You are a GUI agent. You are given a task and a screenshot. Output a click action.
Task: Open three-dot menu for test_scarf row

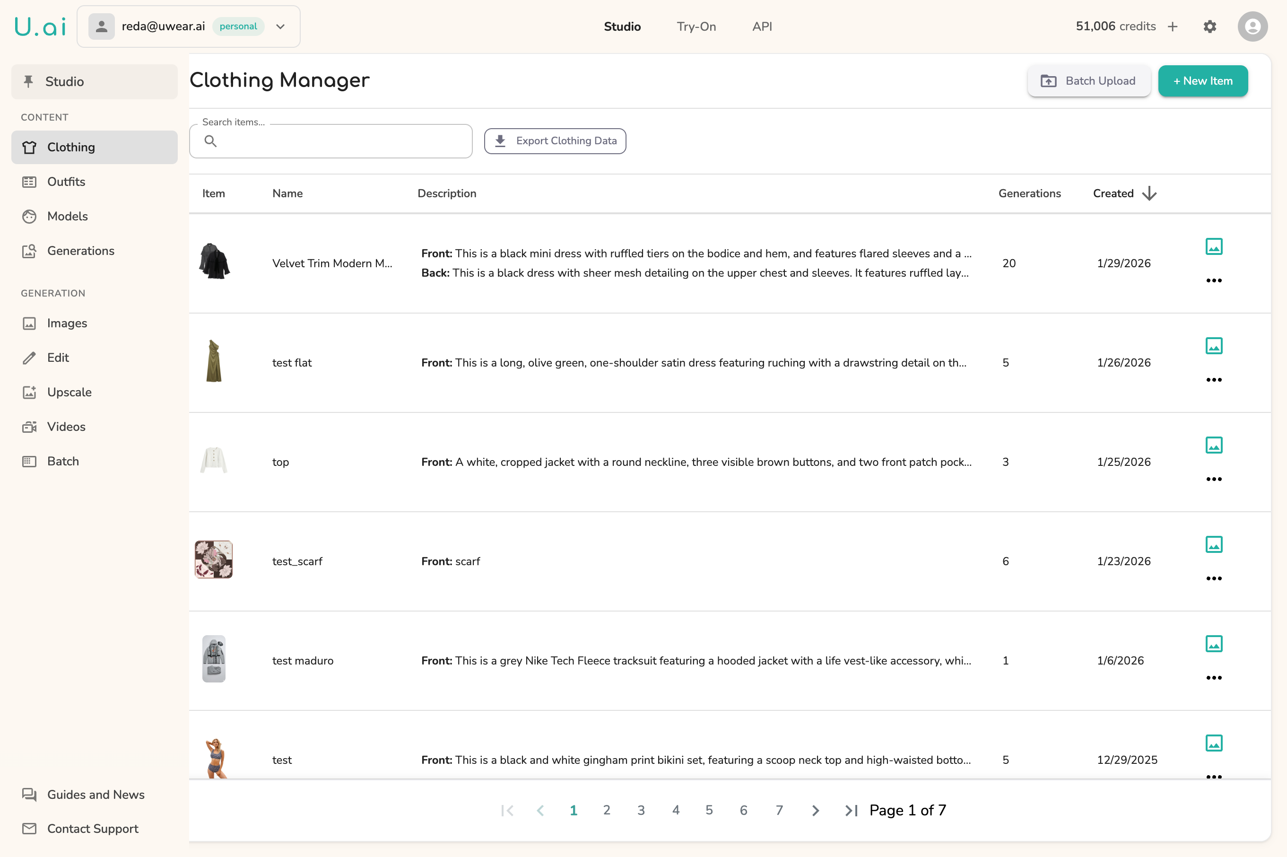1213,578
